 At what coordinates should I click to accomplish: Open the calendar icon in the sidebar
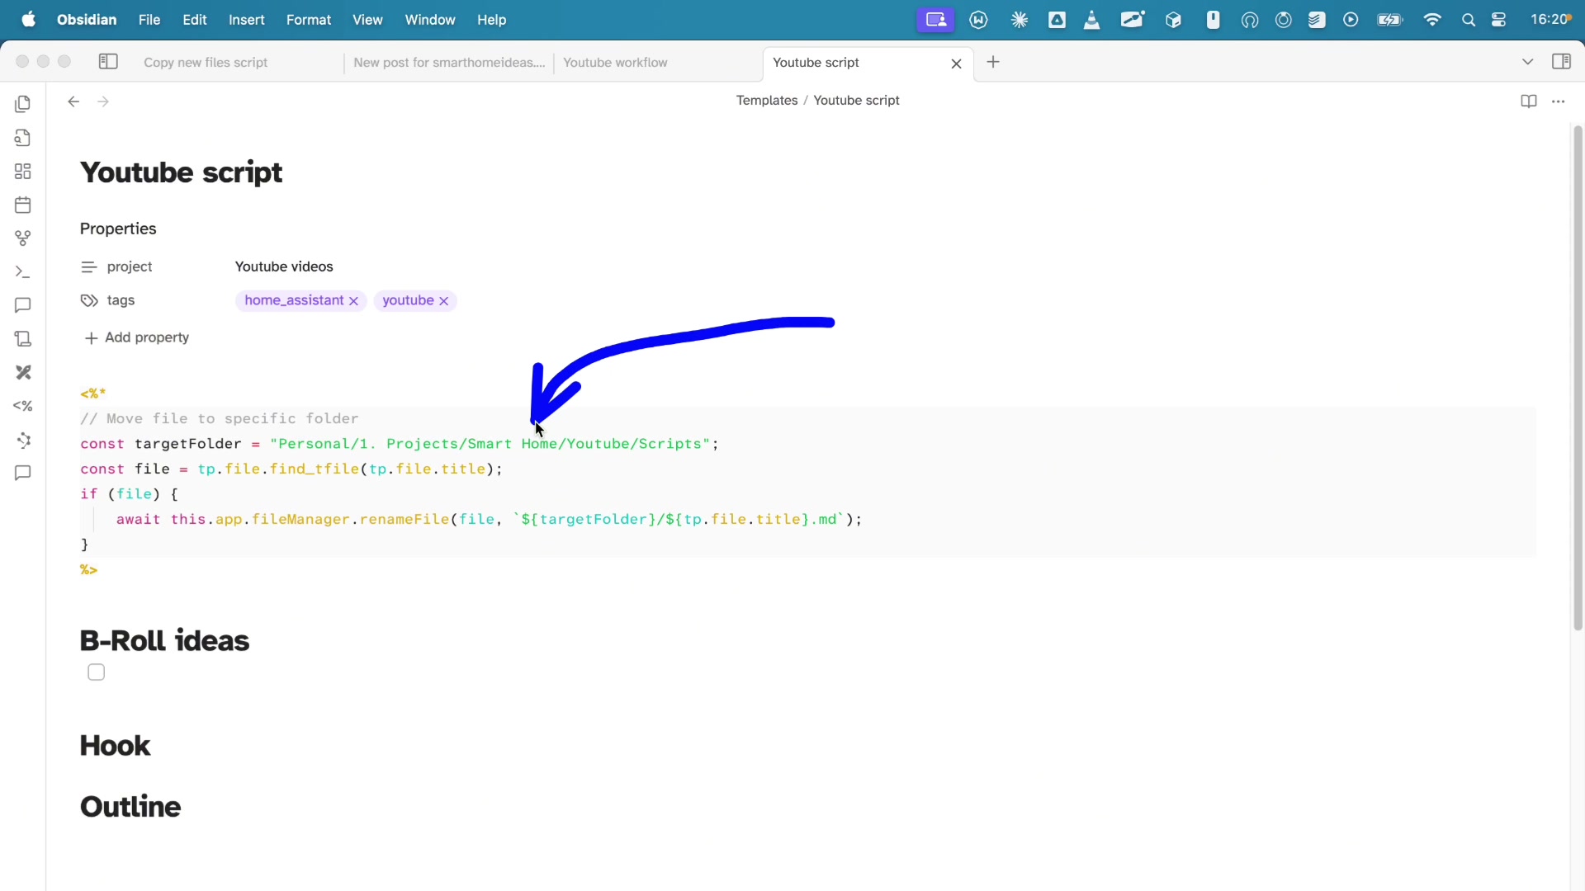pos(22,205)
